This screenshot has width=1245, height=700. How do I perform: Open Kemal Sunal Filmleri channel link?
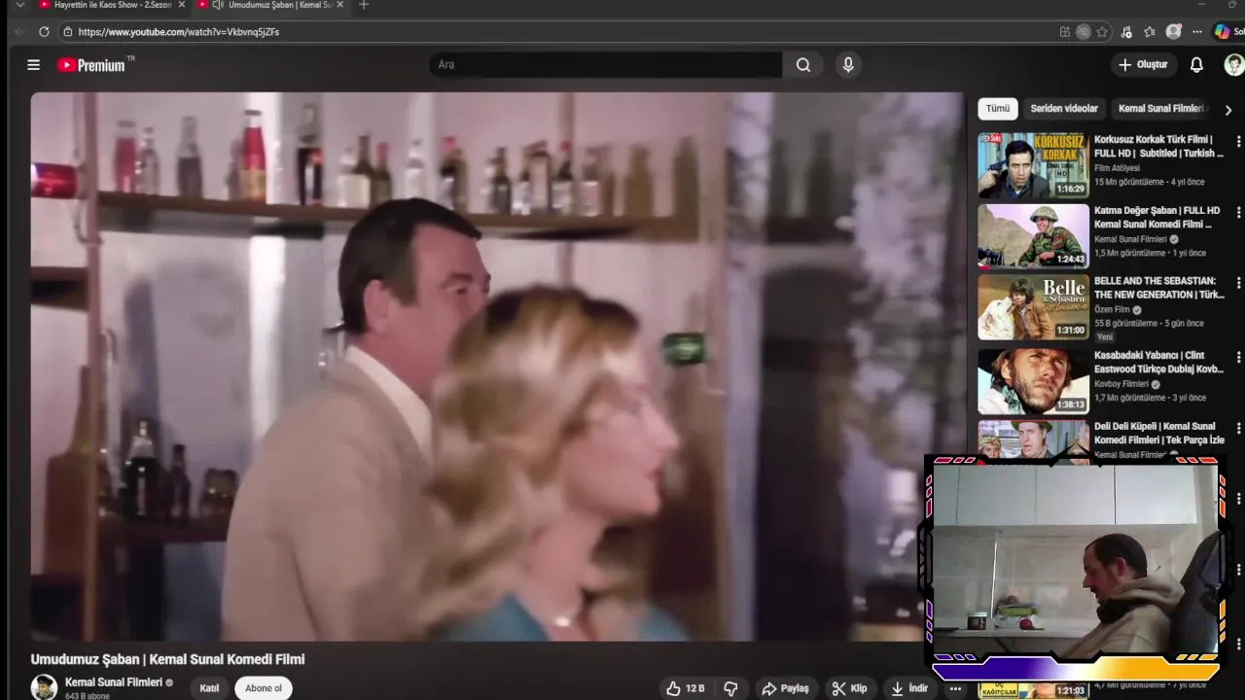pos(114,682)
